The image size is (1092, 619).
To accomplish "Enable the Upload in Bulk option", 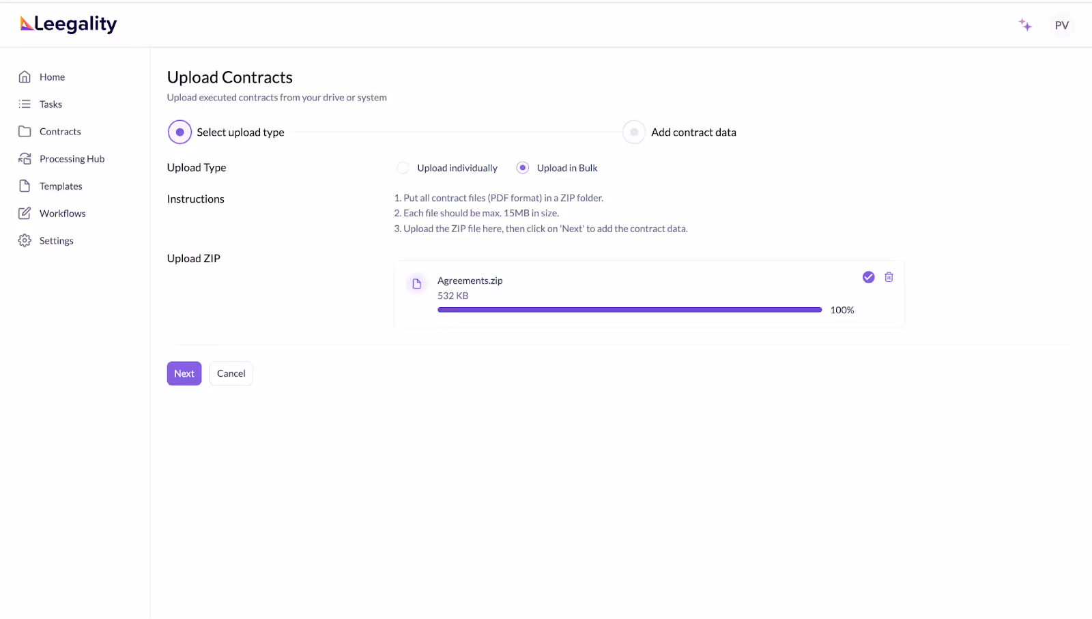I will [x=522, y=167].
